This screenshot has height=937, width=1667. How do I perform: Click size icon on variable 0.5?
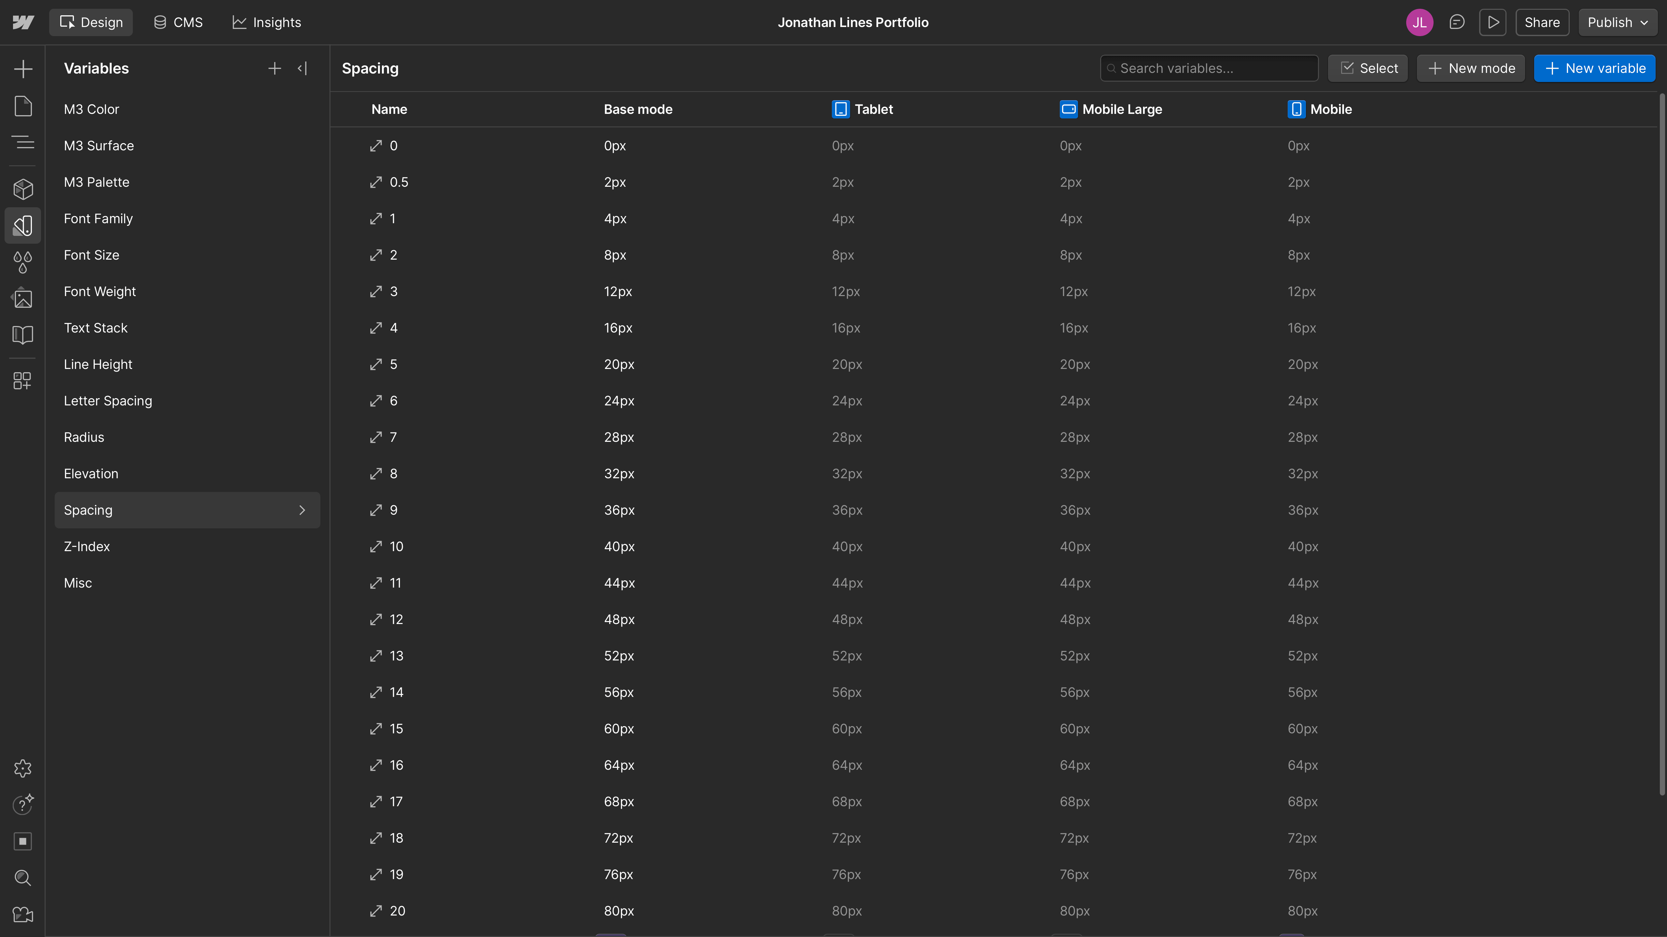[376, 182]
